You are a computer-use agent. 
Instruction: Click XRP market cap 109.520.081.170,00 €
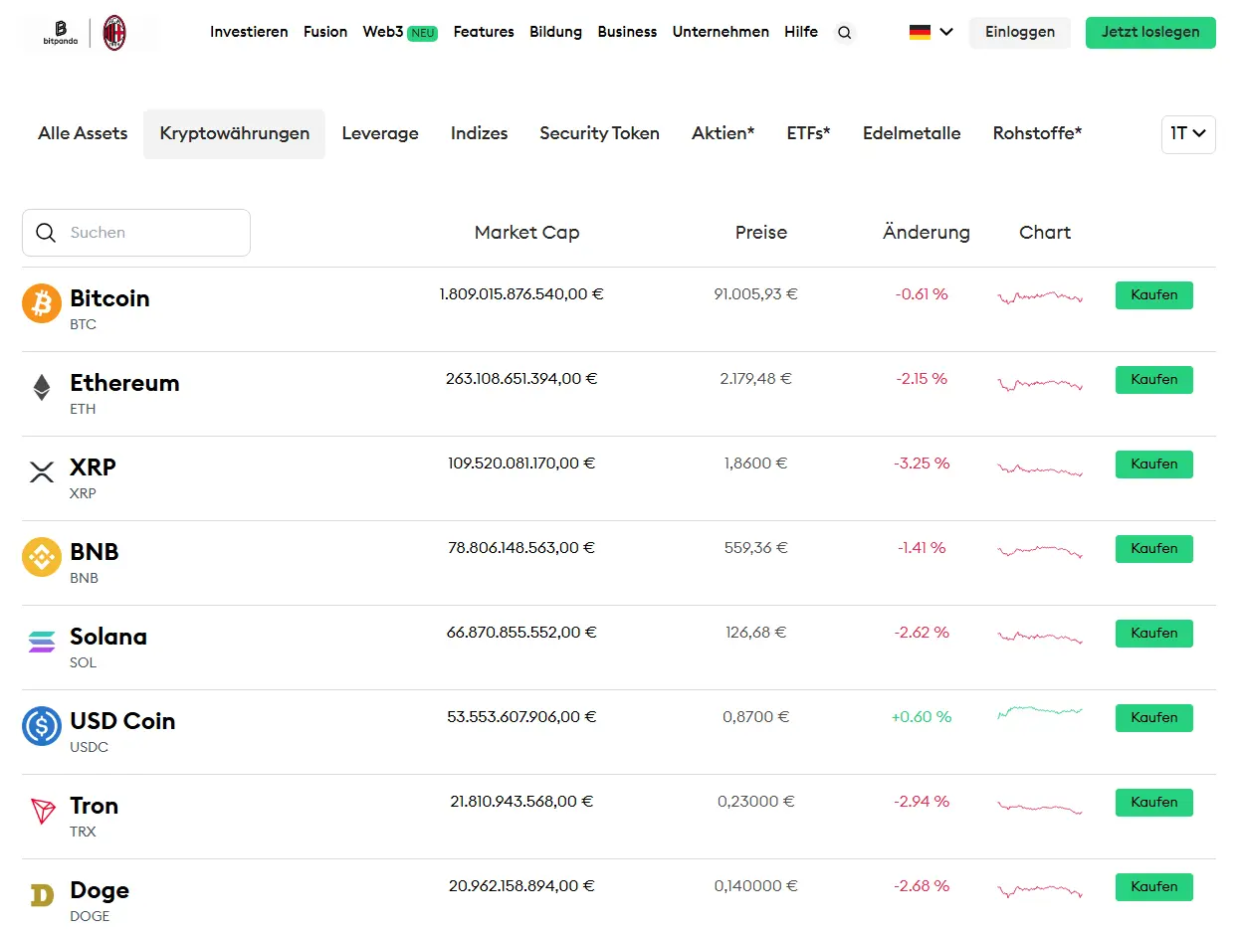(x=521, y=464)
